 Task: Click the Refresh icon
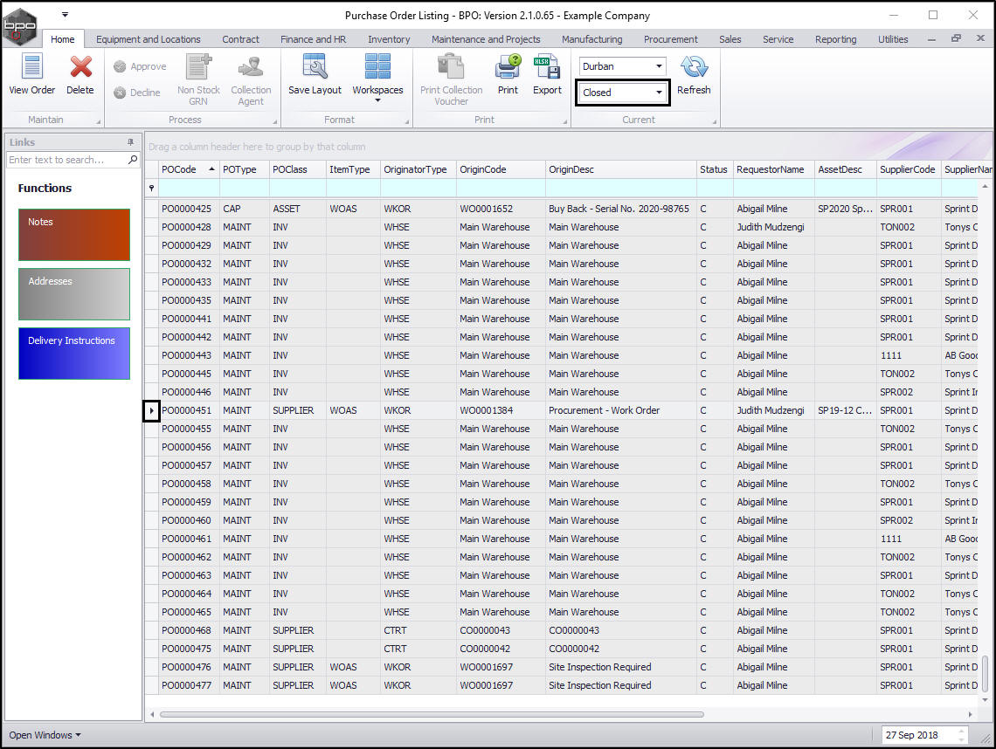(x=694, y=68)
